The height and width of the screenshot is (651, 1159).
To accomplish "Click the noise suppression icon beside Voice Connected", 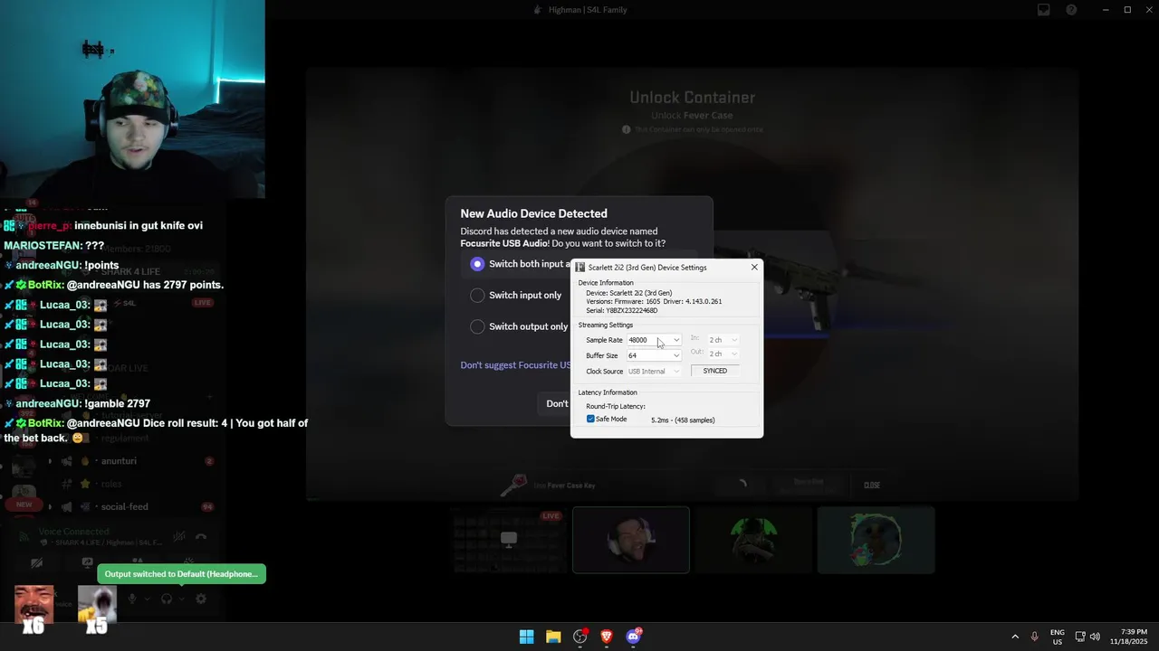I will (x=179, y=537).
